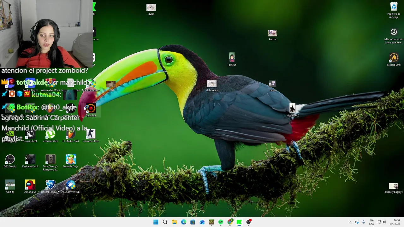Viewport: 404px width, 227px height.
Task: Launch the Dark Roll shortcut
Action: [91, 110]
